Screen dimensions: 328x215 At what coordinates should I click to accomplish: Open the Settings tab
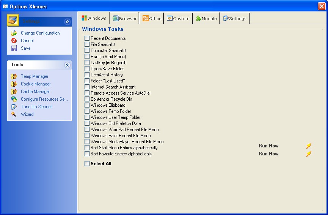[235, 19]
